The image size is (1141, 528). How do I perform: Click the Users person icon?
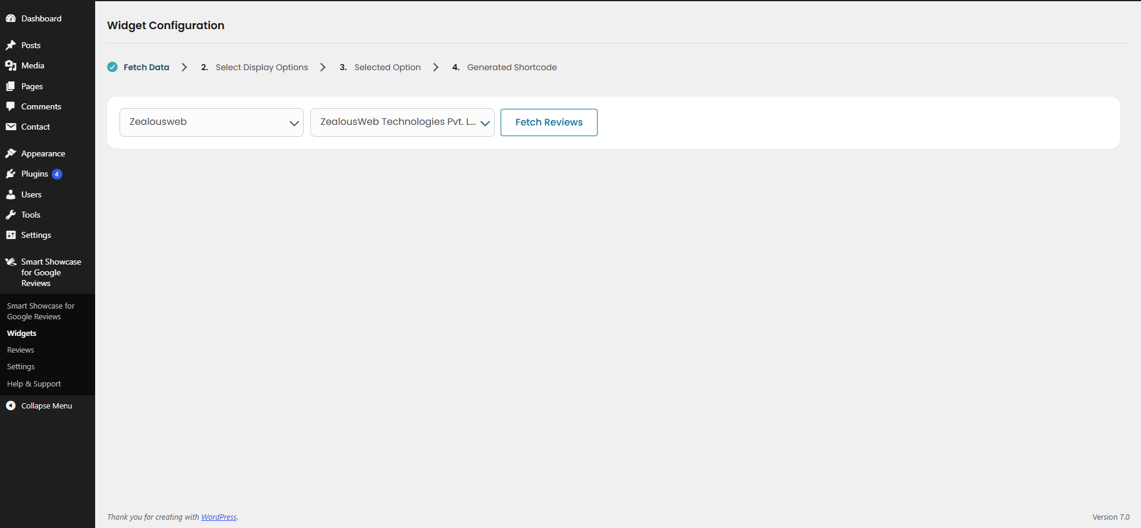click(x=11, y=194)
